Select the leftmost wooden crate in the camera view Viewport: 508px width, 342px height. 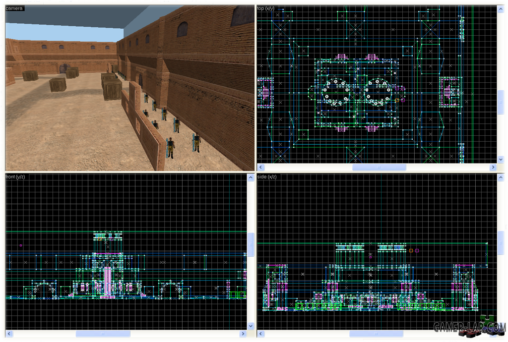click(30, 76)
